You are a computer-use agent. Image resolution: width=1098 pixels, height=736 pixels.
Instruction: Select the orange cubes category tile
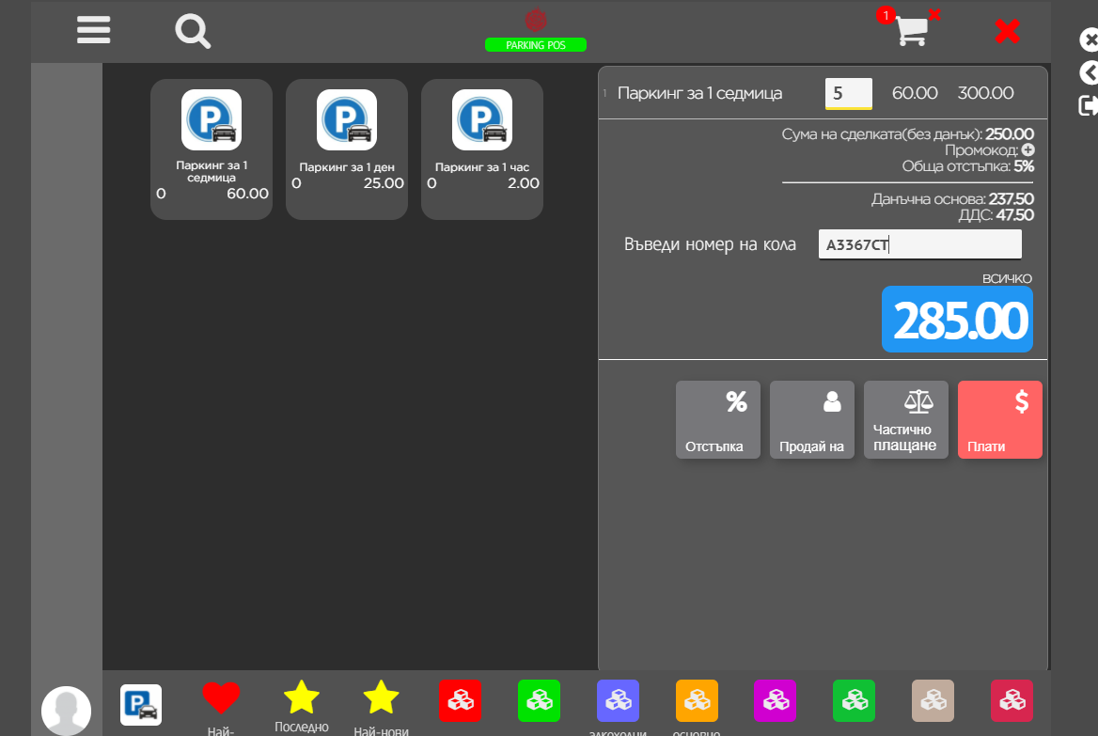coord(697,700)
